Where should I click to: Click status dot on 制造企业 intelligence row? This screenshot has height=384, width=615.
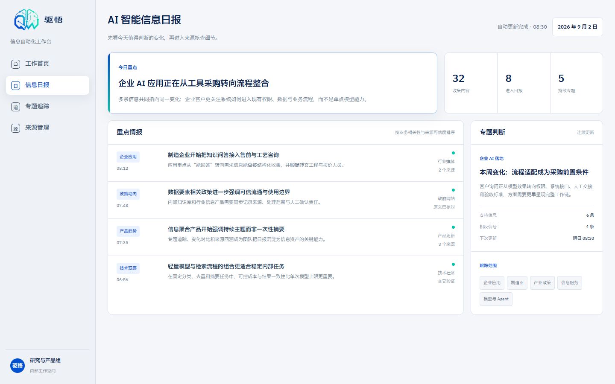(x=453, y=153)
